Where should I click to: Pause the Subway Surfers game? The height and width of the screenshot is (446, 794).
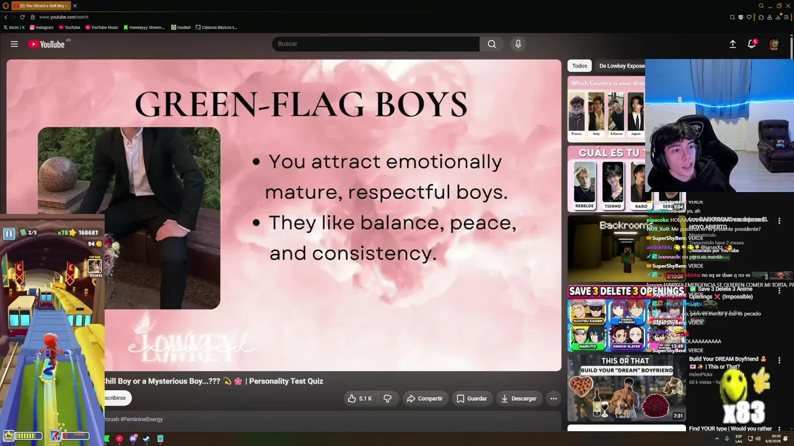[9, 234]
